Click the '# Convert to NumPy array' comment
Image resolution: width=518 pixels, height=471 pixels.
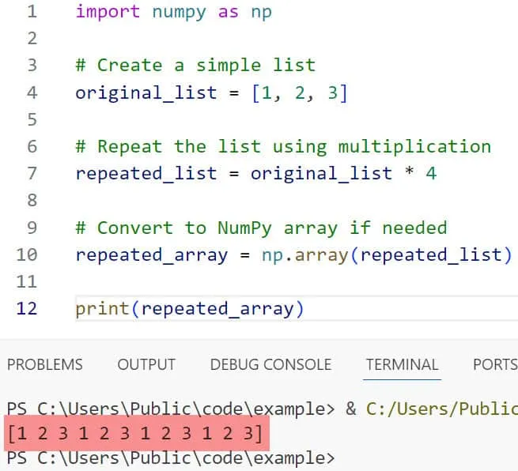pos(261,228)
